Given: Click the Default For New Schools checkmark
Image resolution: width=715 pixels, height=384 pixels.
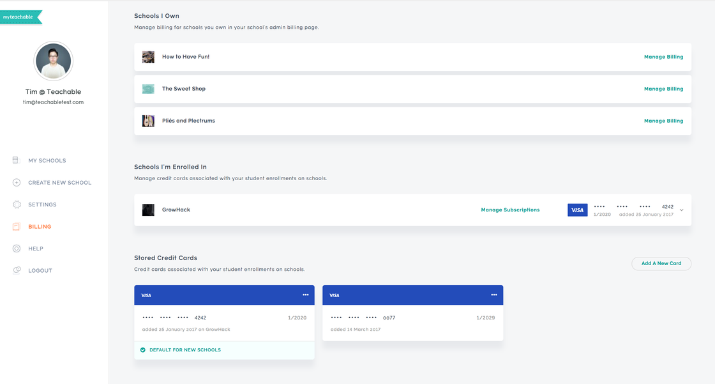Looking at the screenshot, I should pos(143,350).
